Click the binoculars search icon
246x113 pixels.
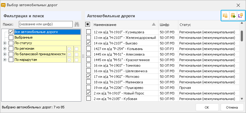pos(77,24)
